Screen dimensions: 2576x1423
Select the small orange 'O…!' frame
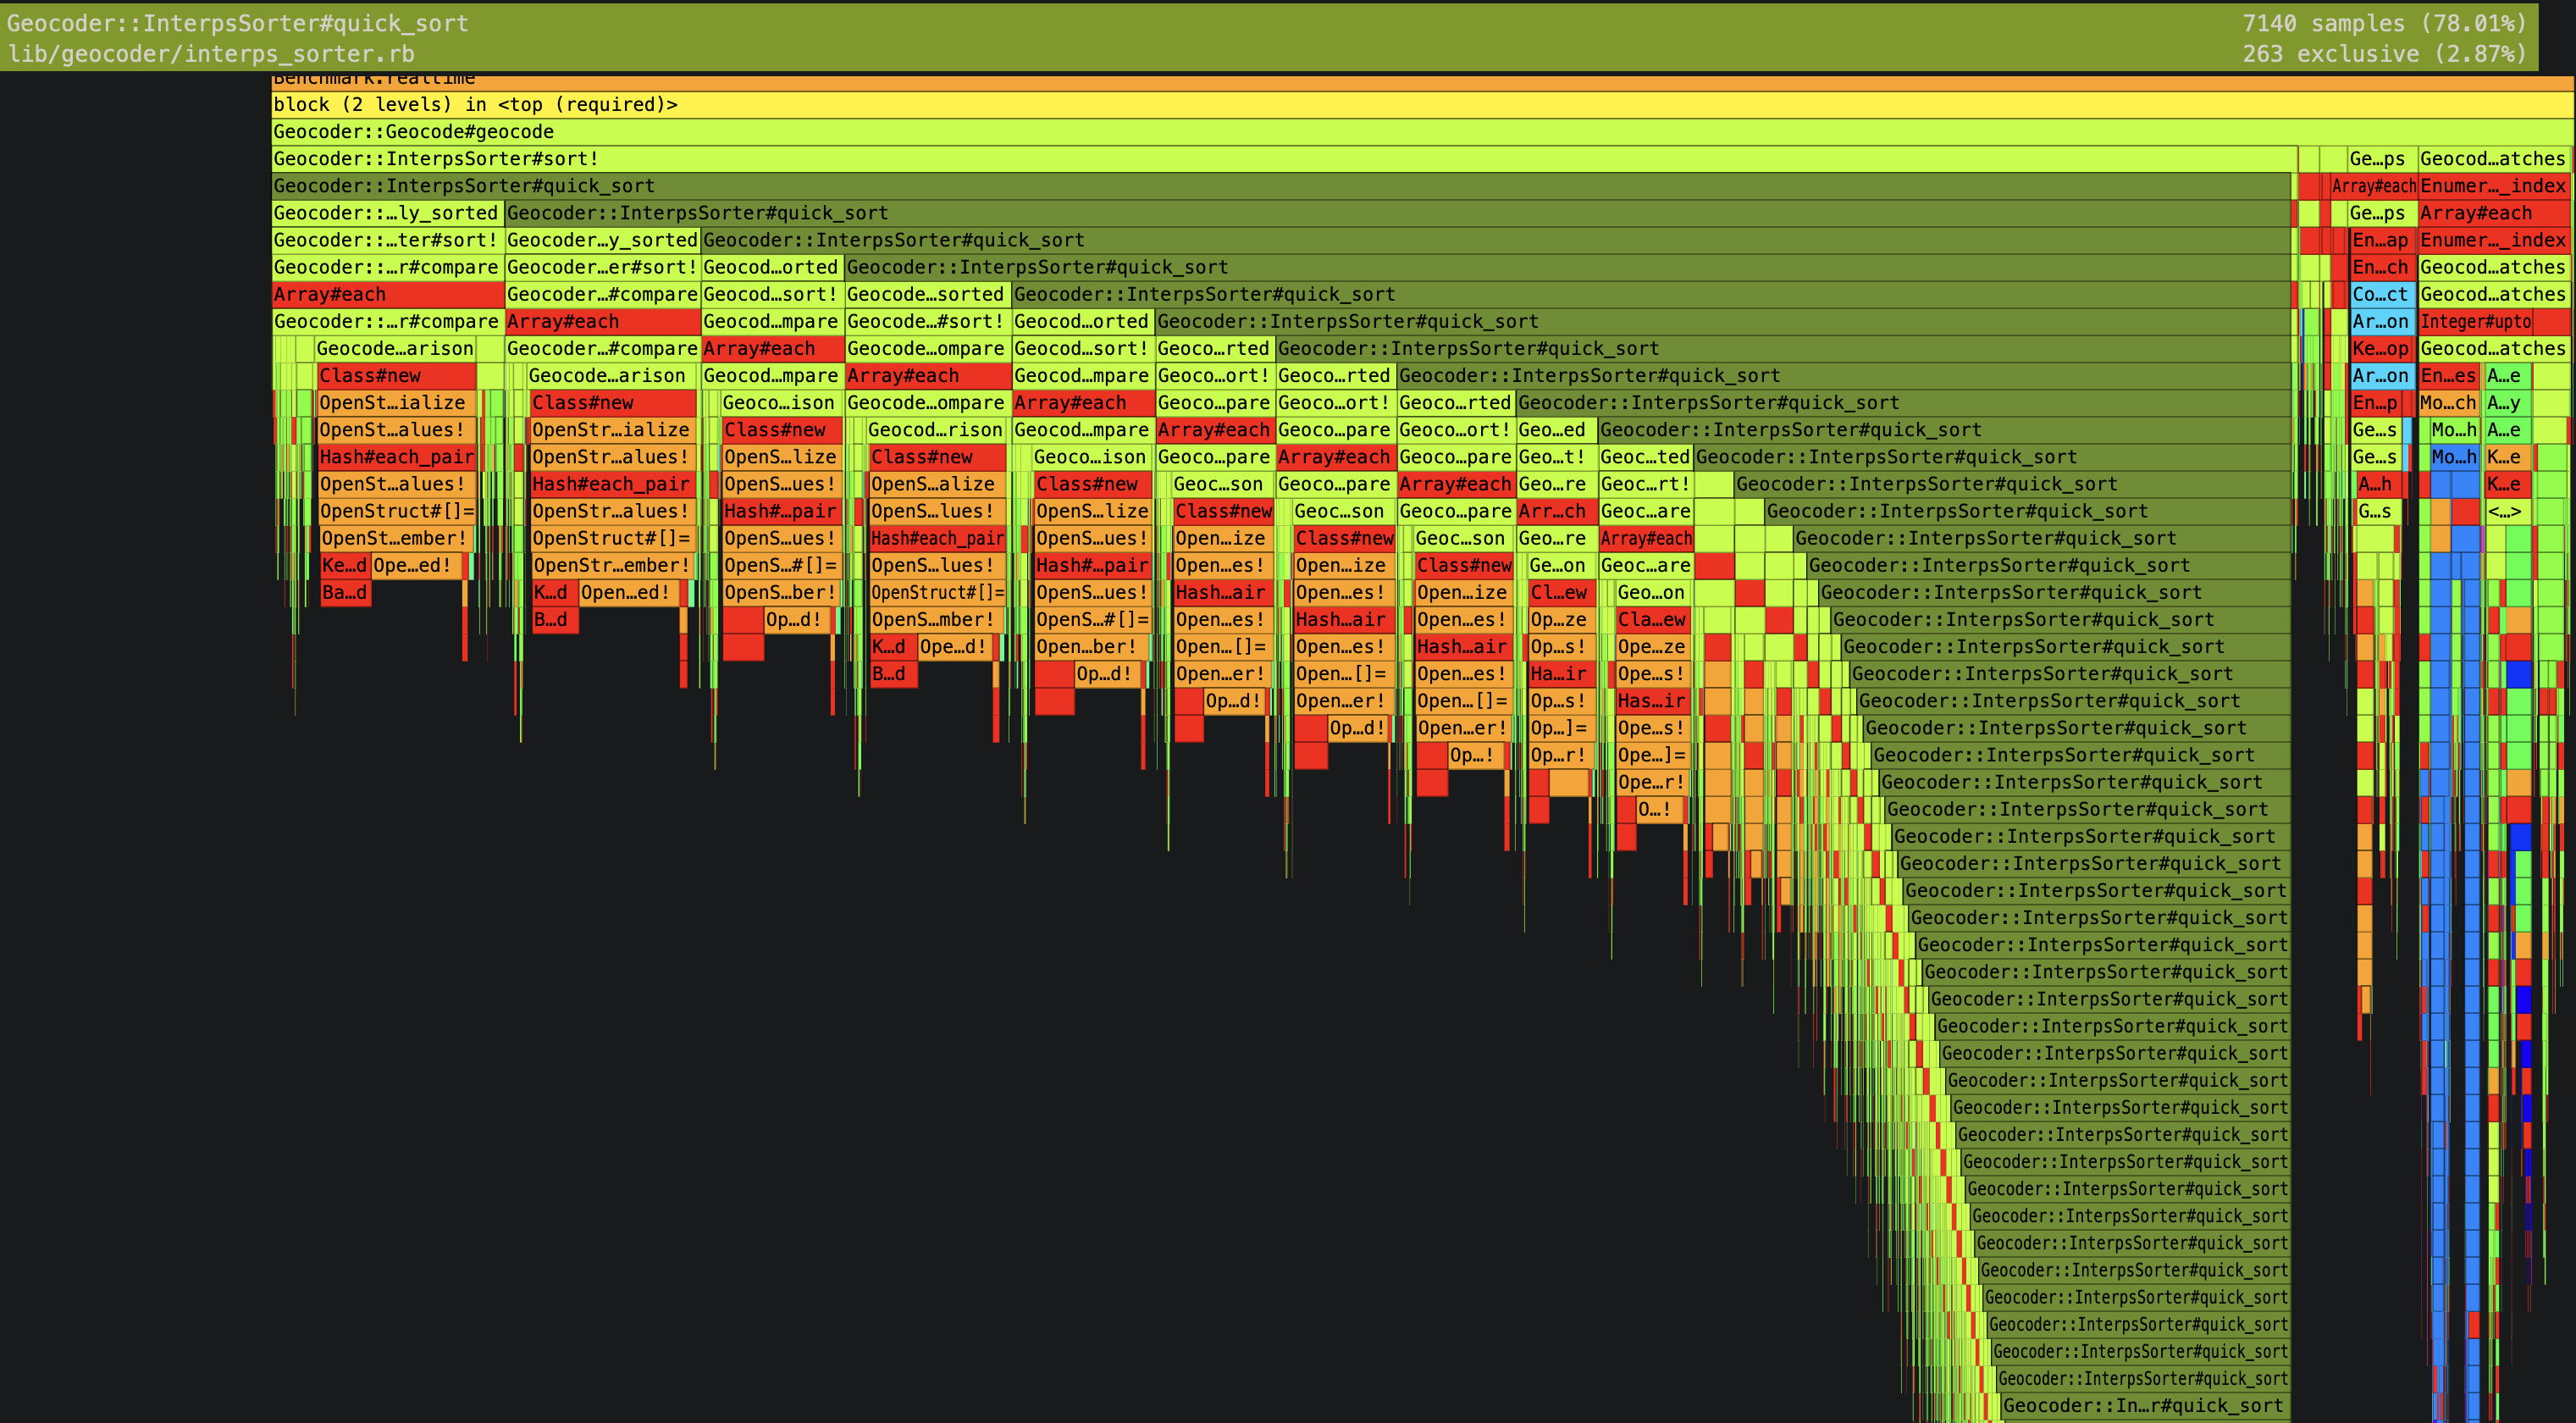(x=1660, y=808)
